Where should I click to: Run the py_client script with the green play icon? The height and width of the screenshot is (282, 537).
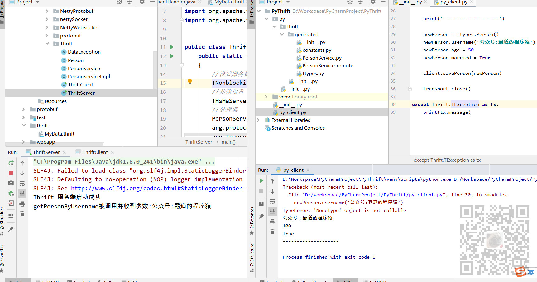click(x=261, y=181)
